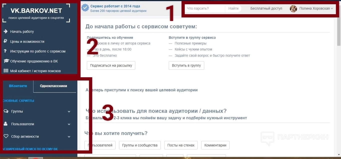Choose the Посты на стенах button

pos(181,145)
